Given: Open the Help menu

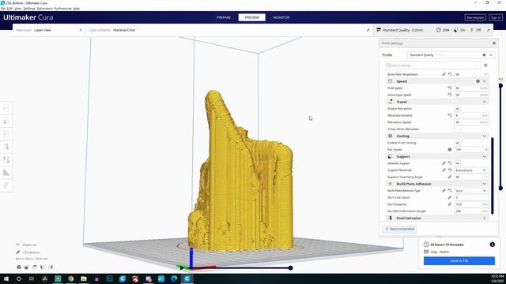Looking at the screenshot, I should coord(76,9).
